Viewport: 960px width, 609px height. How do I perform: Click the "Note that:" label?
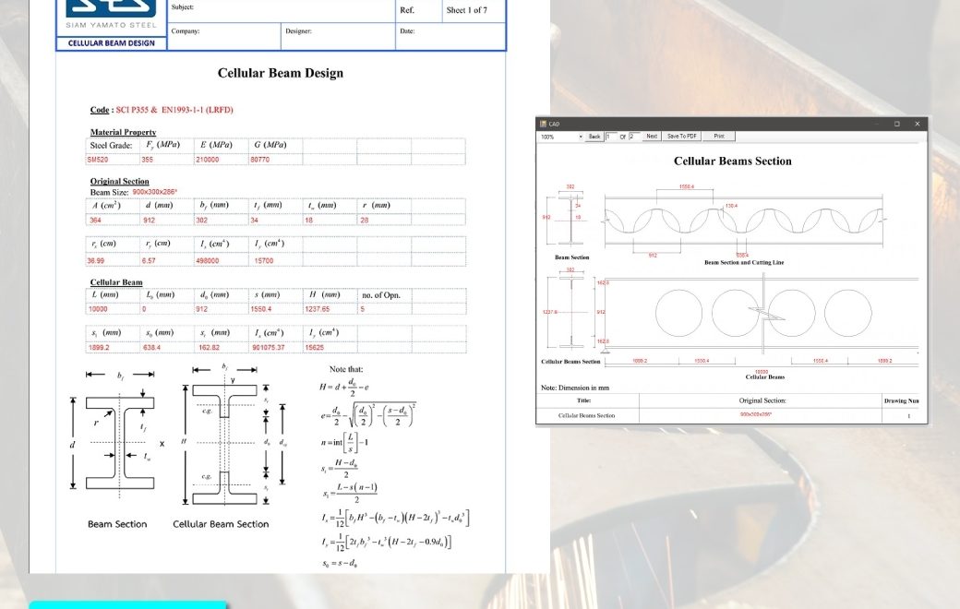[x=346, y=370]
